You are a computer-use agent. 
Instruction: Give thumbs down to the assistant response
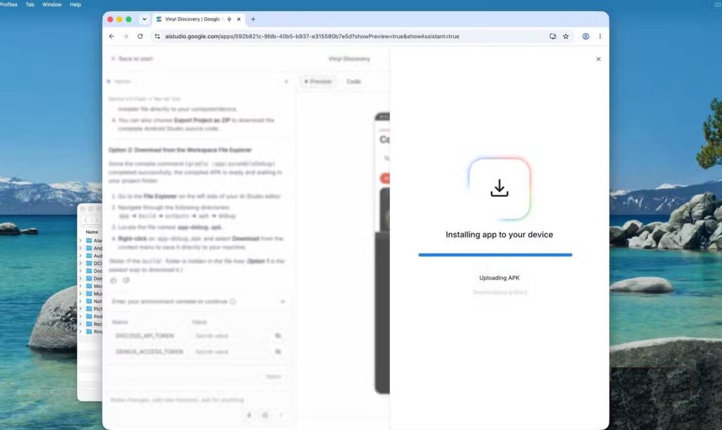[126, 281]
